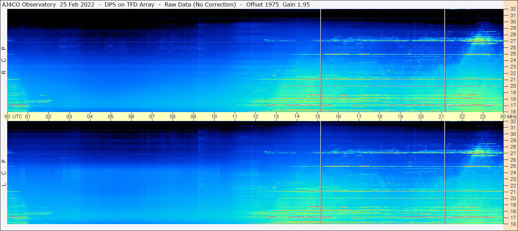Click the vertical "R C P" panel label
Image resolution: width=518 pixels, height=231 pixels.
click(x=4, y=60)
